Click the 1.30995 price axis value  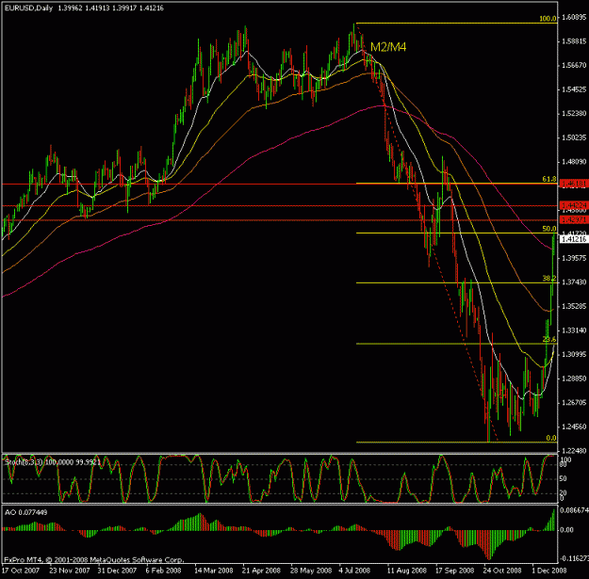[574, 354]
